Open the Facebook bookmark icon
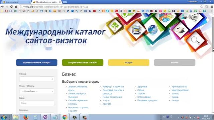Image resolution: width=214 pixels, height=120 pixels. (90, 11)
